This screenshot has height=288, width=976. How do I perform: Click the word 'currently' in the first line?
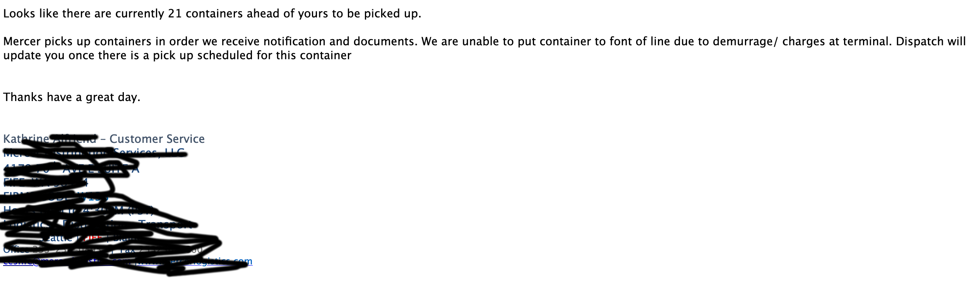pos(140,14)
